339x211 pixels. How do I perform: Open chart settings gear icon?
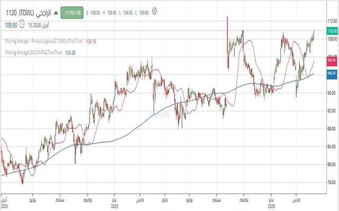(154, 11)
